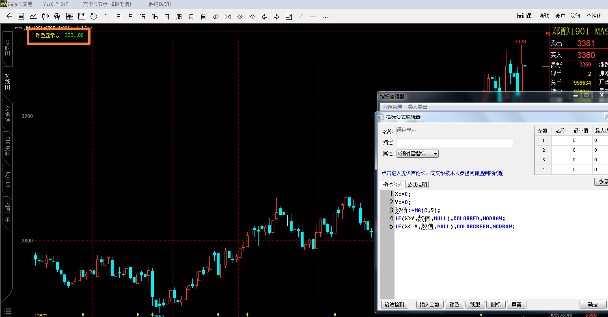Screen dimensions: 608x317
Task: Click the split window layout icon
Action: 289,17
